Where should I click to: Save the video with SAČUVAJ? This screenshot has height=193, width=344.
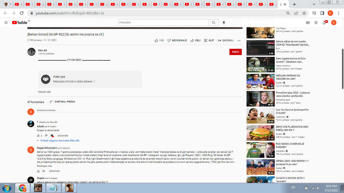tap(225, 40)
